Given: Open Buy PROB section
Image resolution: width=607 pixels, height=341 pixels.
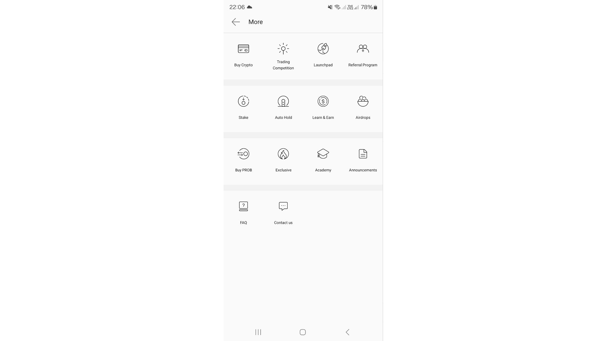Looking at the screenshot, I should (243, 160).
